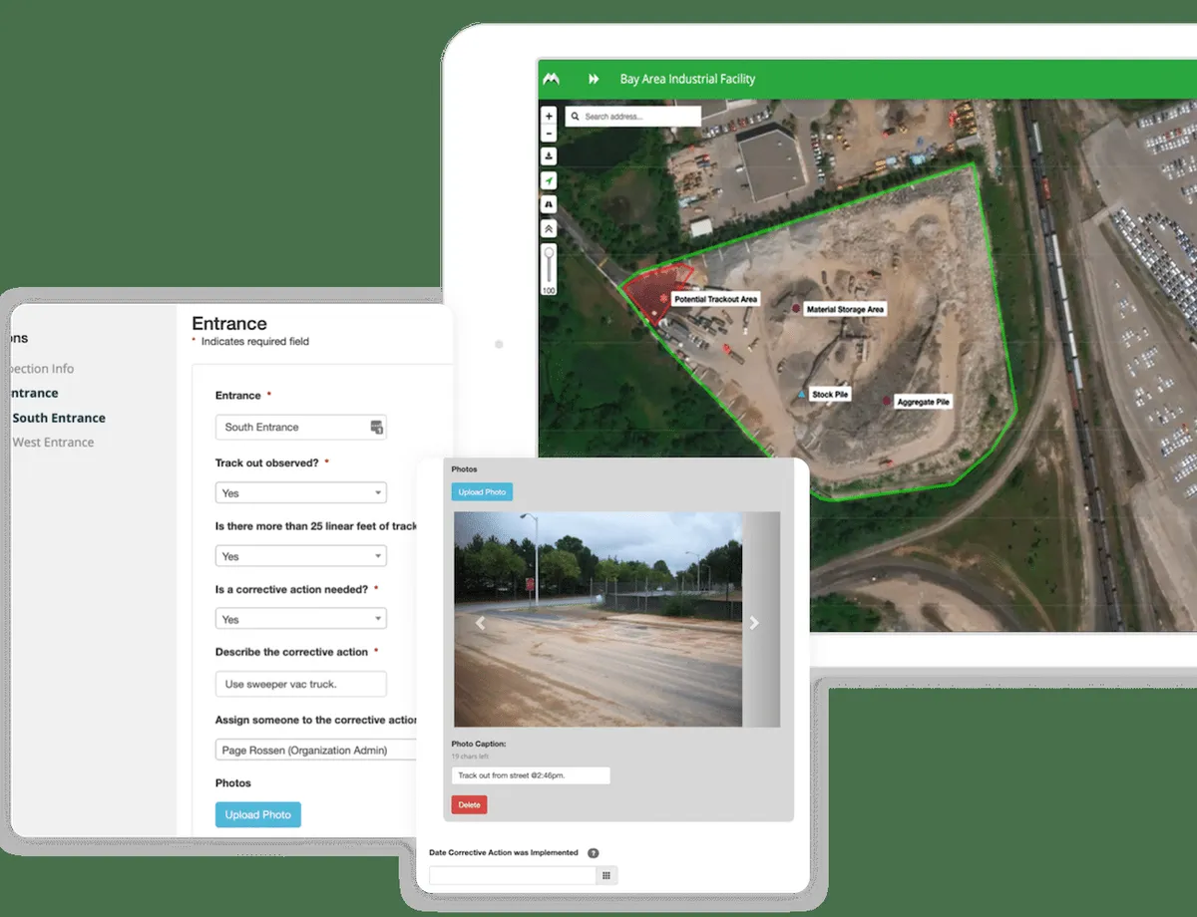Select the Stock Pile triangle marker

point(801,395)
